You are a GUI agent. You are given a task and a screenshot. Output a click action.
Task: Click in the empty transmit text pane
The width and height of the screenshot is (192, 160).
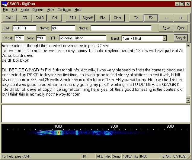(96, 113)
